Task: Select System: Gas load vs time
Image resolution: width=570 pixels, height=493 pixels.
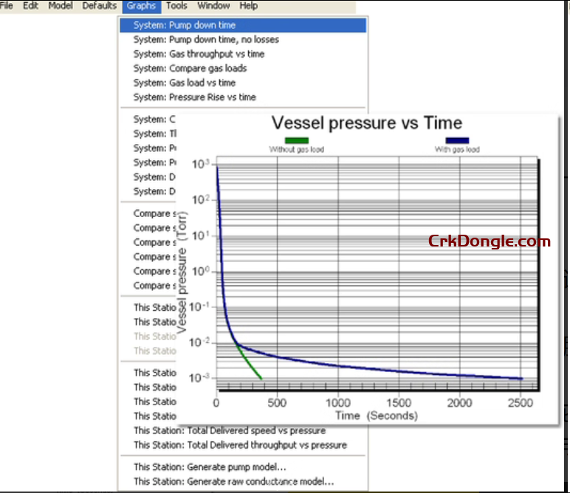Action: pyautogui.click(x=185, y=83)
